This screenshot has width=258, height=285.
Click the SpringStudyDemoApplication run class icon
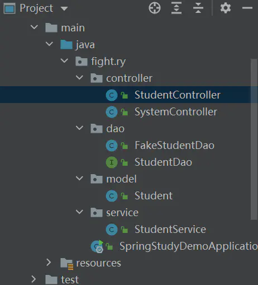tap(97, 246)
